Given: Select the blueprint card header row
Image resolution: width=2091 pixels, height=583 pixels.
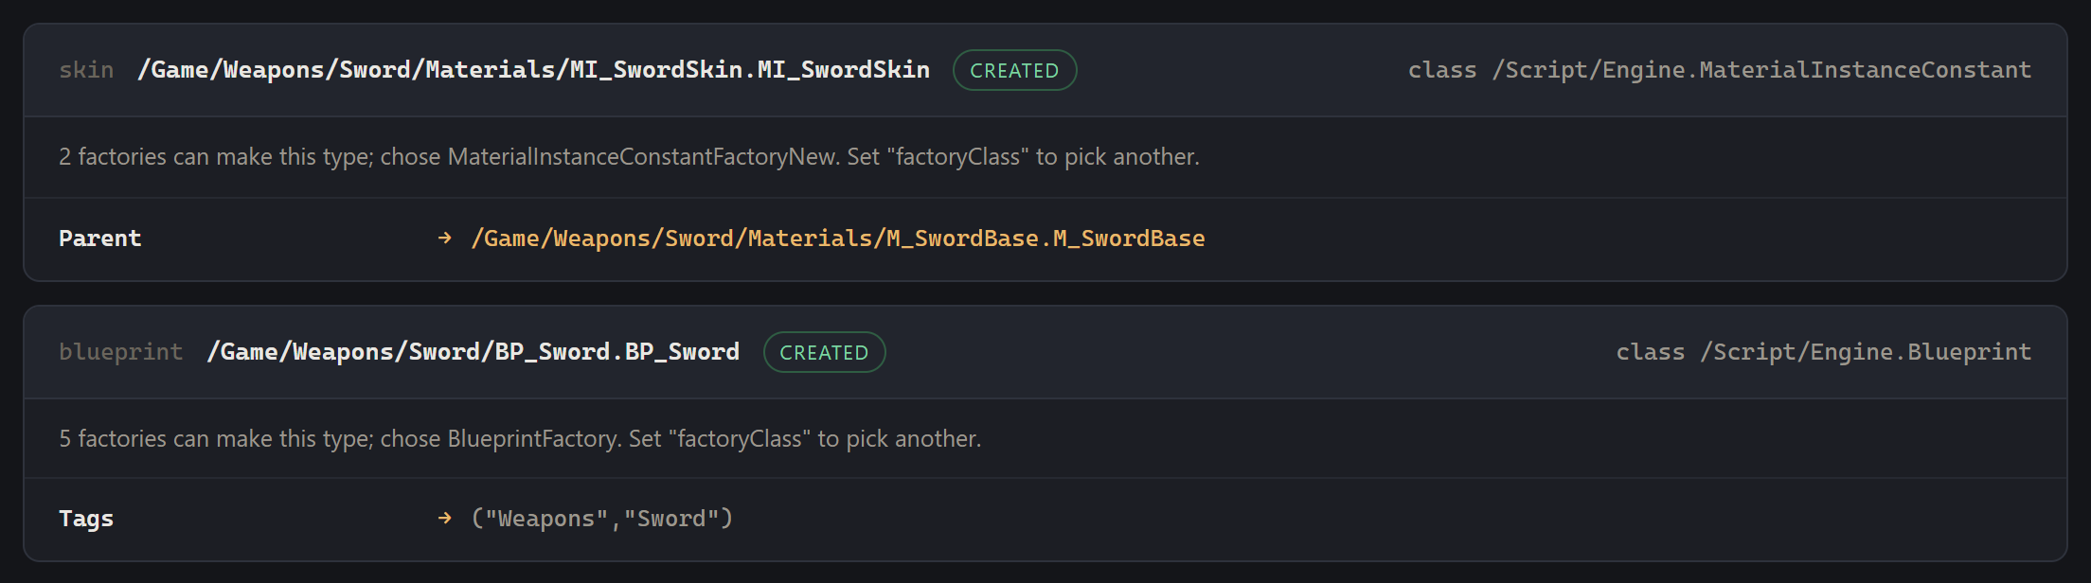Looking at the screenshot, I should (x=1045, y=352).
